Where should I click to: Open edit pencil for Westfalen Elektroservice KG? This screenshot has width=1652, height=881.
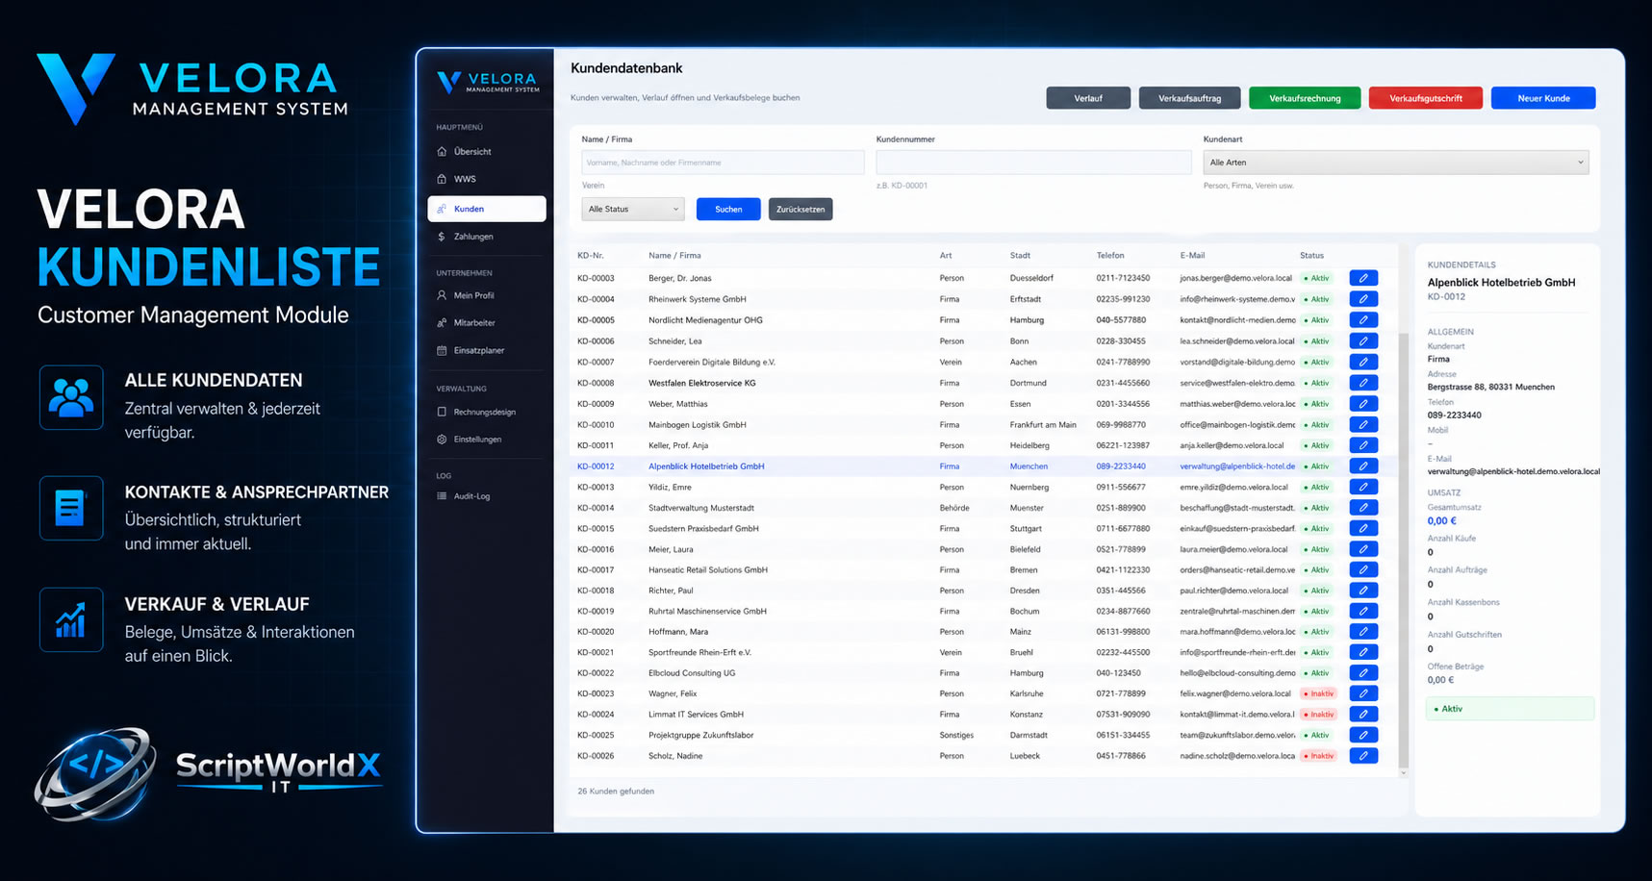(x=1363, y=383)
